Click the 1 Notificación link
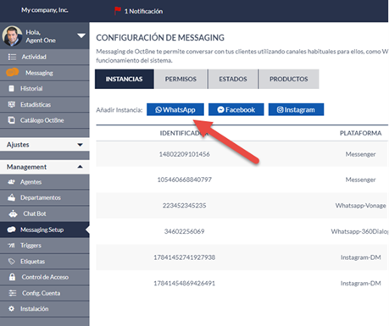Image resolution: width=389 pixels, height=326 pixels. tap(143, 11)
